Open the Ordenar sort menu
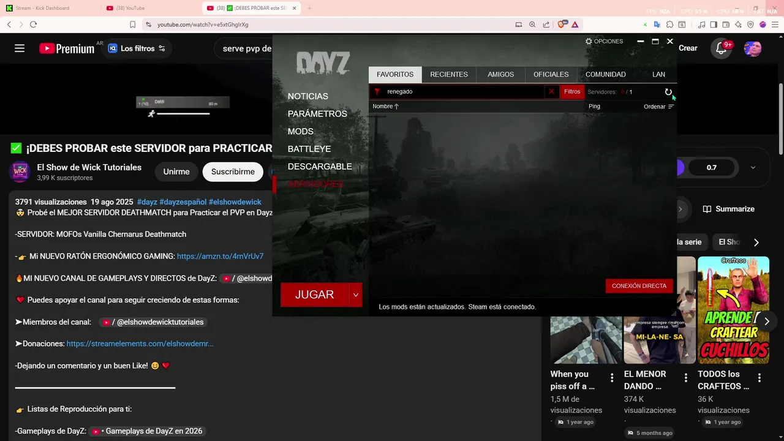Image resolution: width=784 pixels, height=441 pixels. coord(658,107)
